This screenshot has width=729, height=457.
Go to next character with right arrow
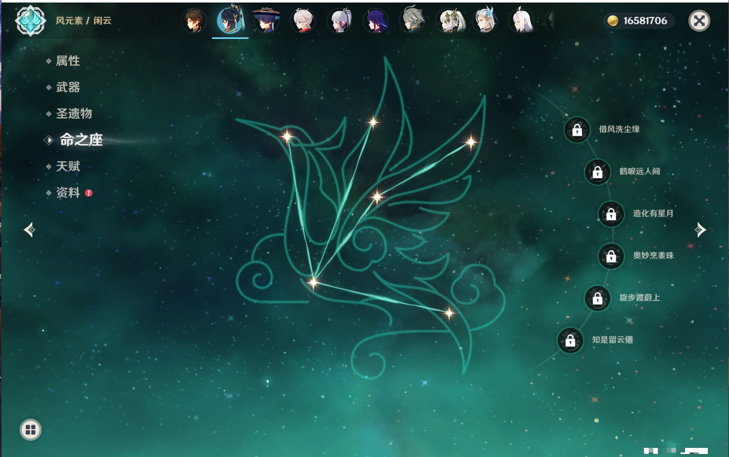[700, 230]
